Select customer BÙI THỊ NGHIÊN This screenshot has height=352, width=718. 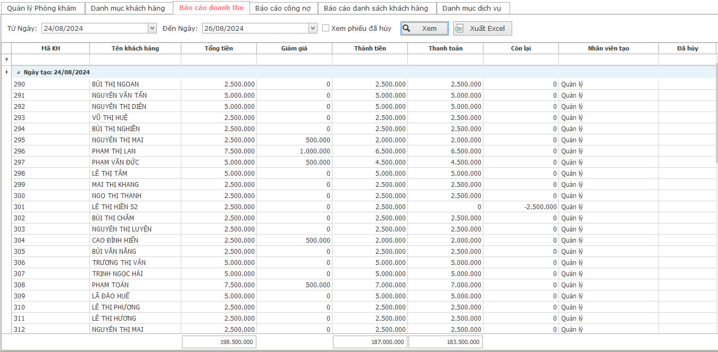116,128
